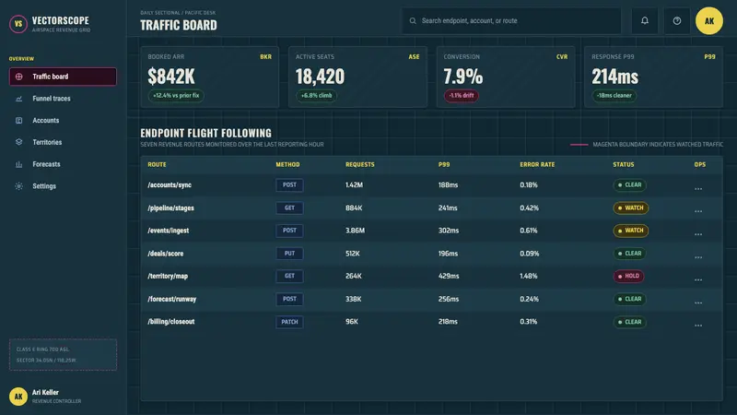Click the Active Seats card

357,77
